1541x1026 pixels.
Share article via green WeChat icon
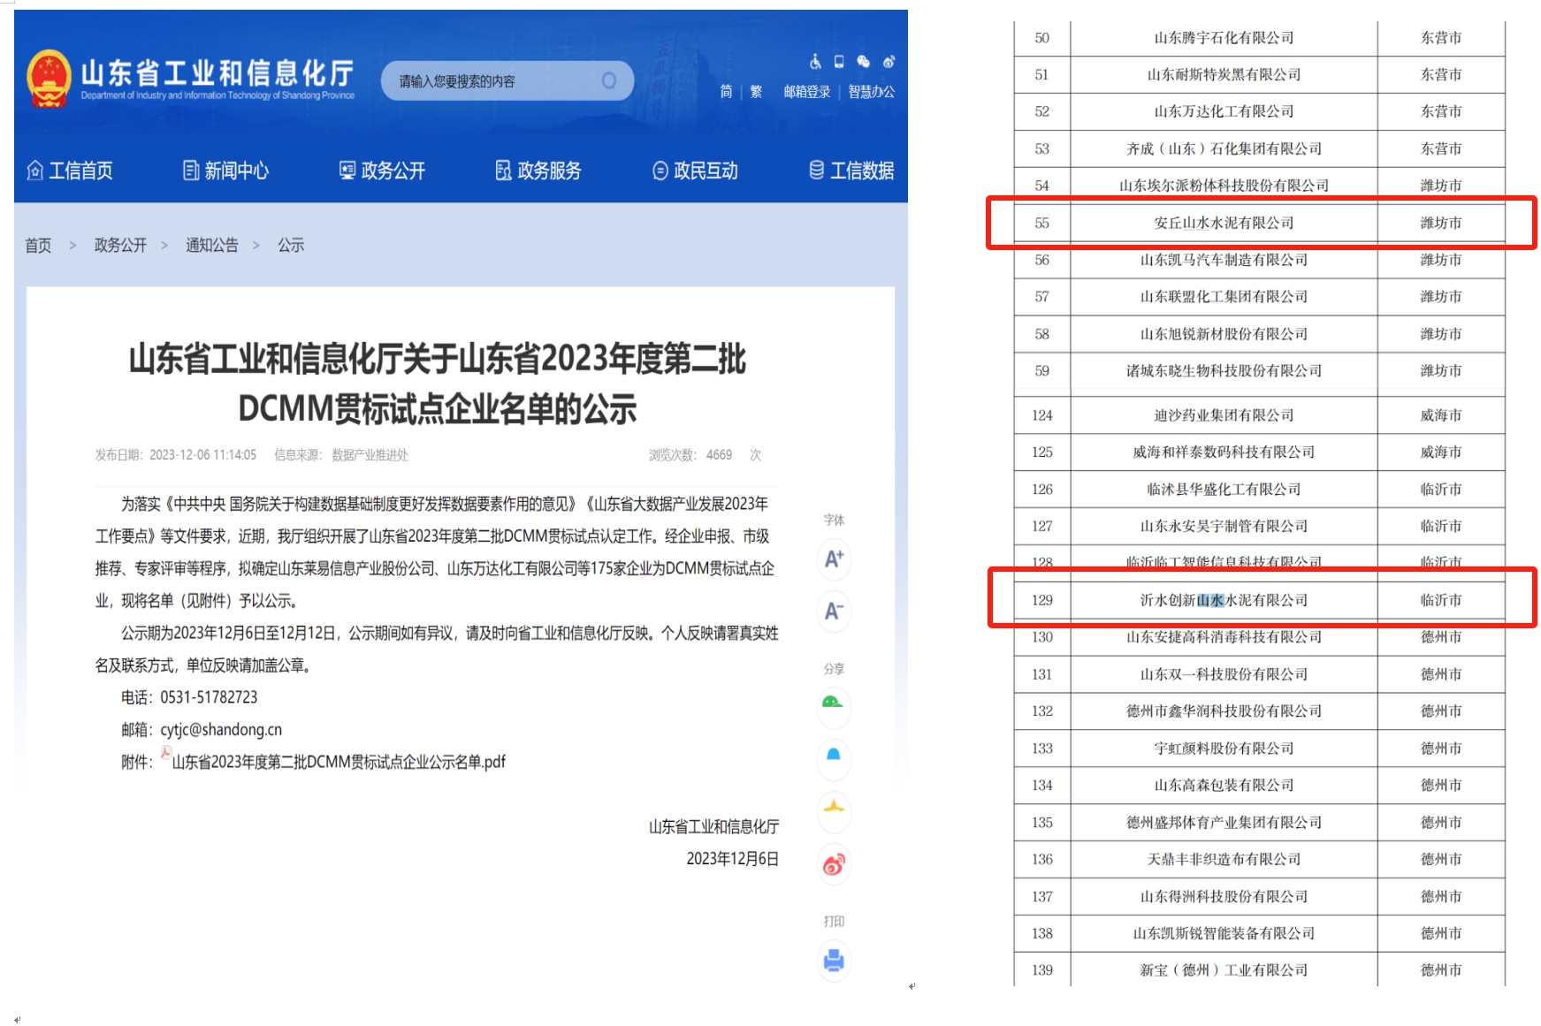[833, 704]
